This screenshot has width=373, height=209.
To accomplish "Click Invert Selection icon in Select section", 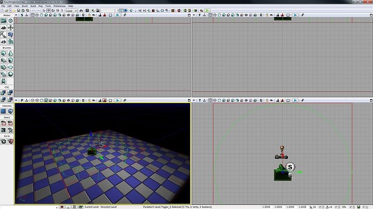I will pyautogui.click(x=3, y=130).
